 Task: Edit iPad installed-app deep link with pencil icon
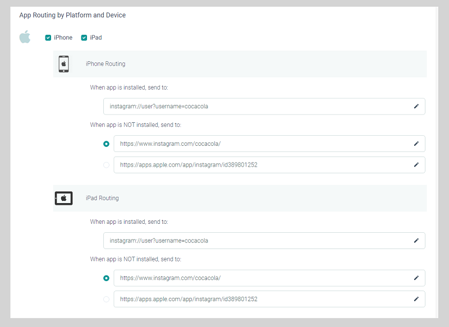[x=416, y=241]
